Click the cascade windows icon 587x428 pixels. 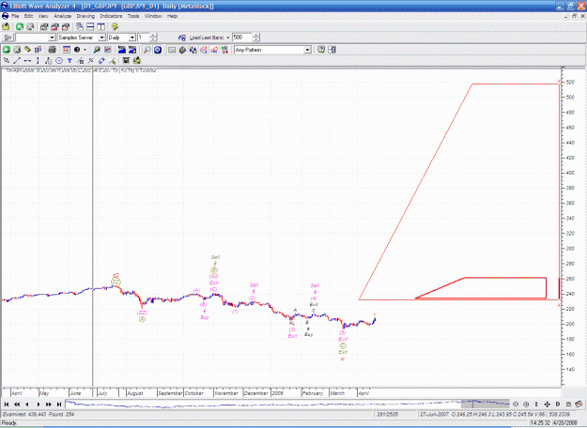pos(80,26)
